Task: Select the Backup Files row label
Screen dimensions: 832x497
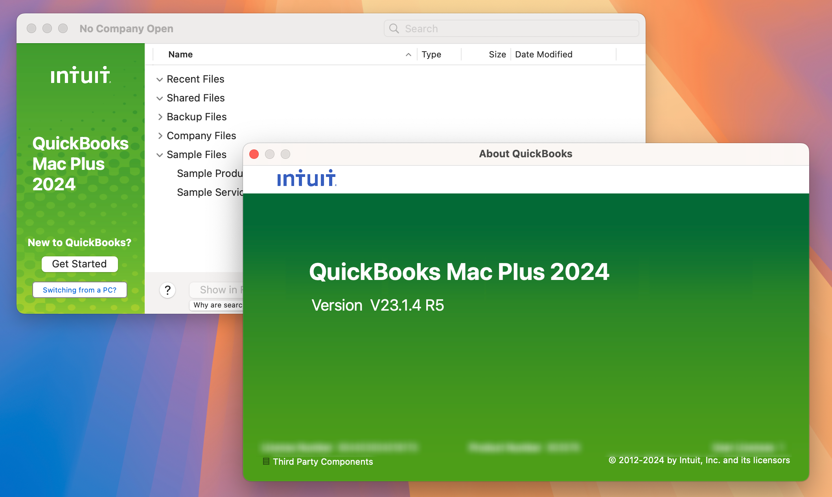Action: (197, 117)
